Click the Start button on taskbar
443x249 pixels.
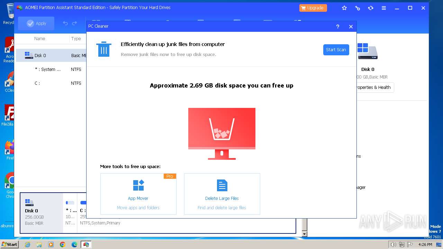pos(9,244)
